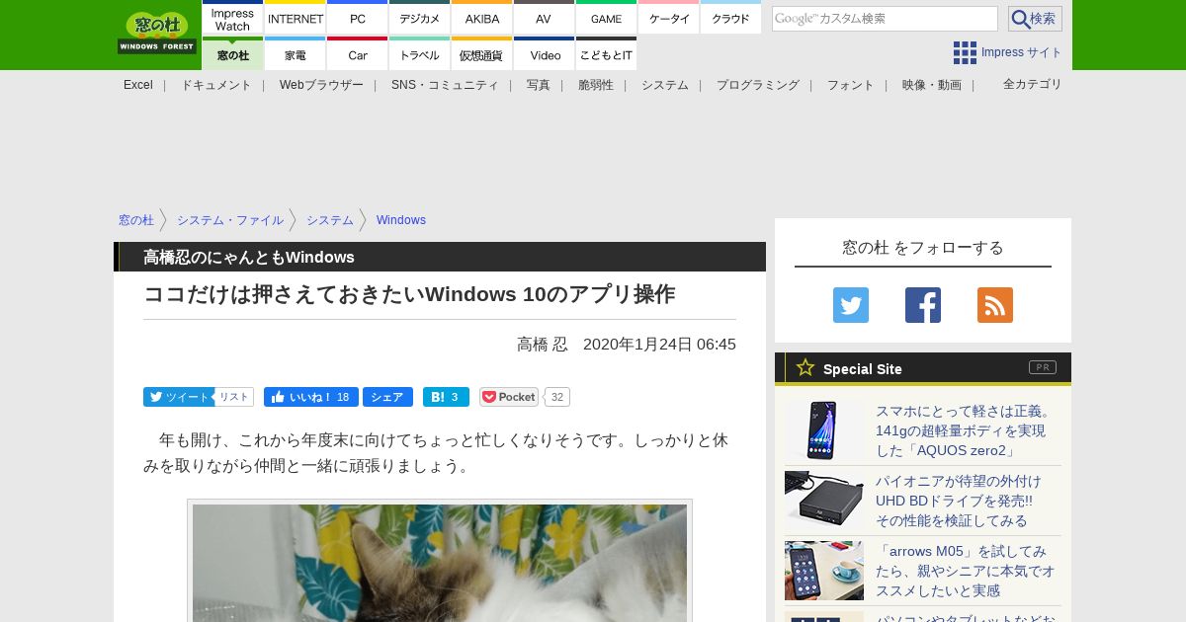
Task: Go to the 脆弱性 category
Action: tap(596, 85)
